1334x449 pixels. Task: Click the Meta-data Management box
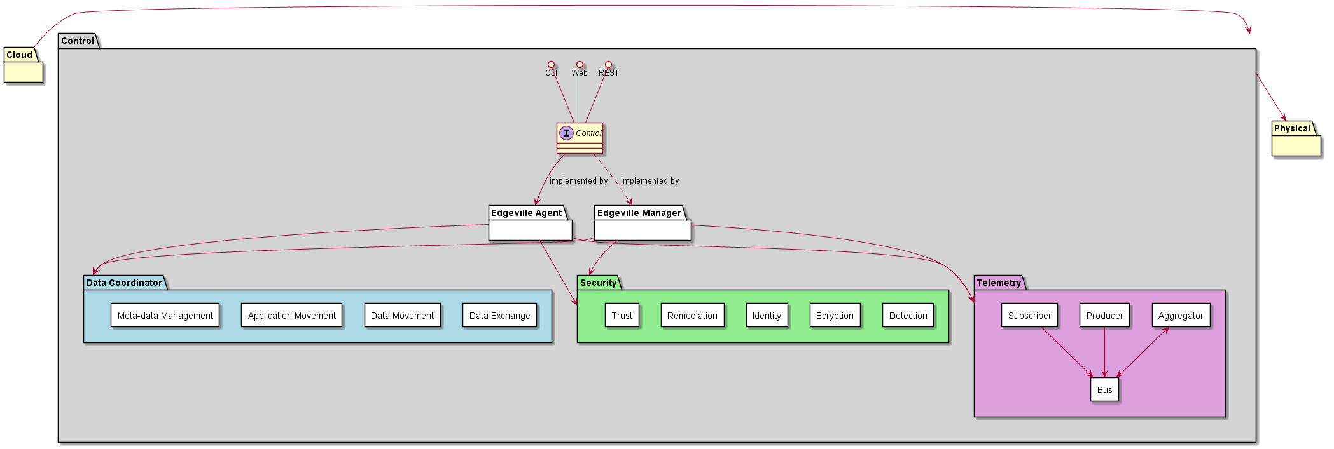coord(165,316)
